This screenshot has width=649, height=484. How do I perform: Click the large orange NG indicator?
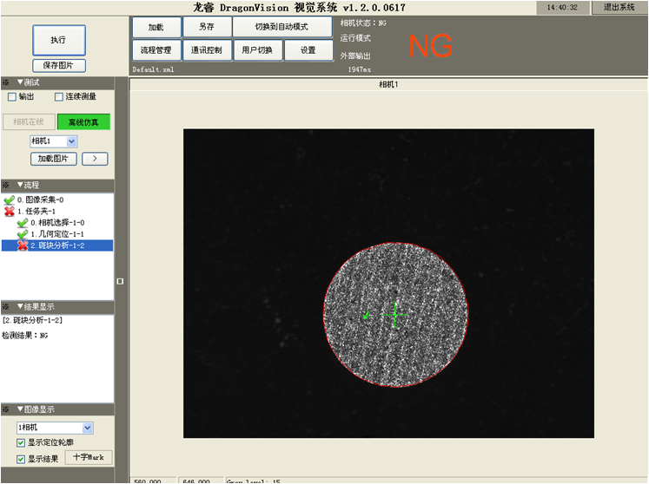pyautogui.click(x=431, y=45)
